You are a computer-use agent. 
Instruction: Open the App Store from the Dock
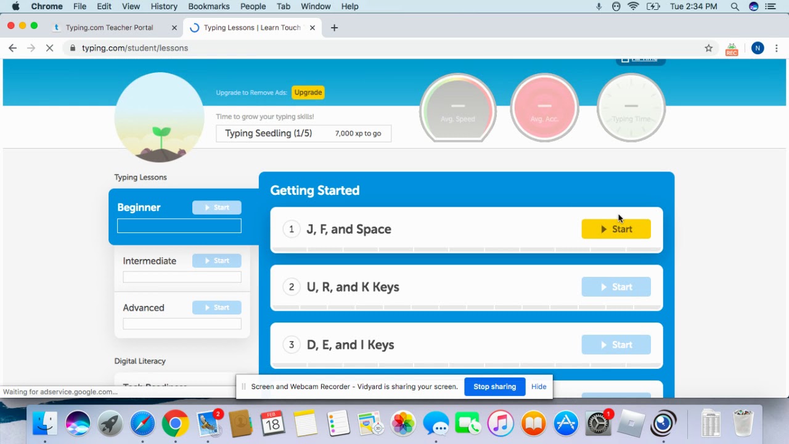pos(566,424)
